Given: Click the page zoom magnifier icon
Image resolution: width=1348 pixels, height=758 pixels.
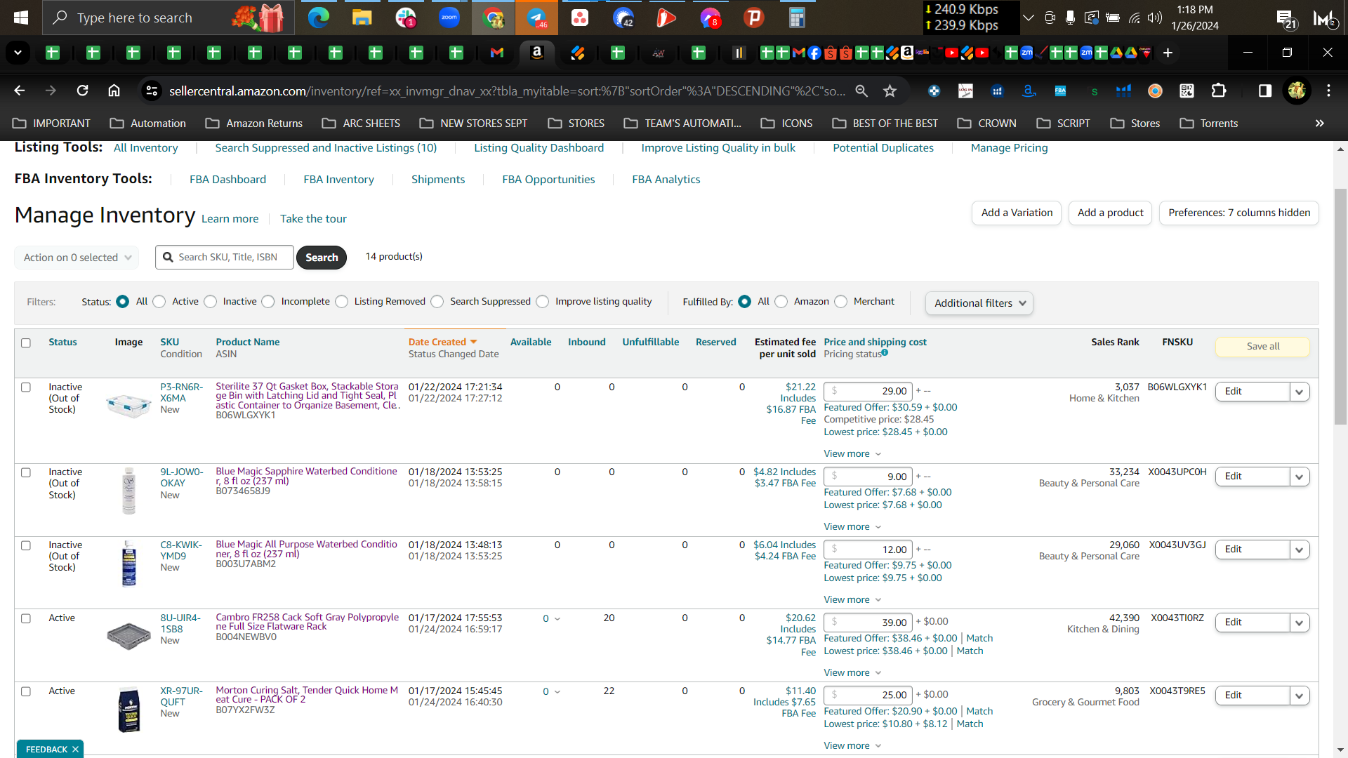Looking at the screenshot, I should pos(861,91).
